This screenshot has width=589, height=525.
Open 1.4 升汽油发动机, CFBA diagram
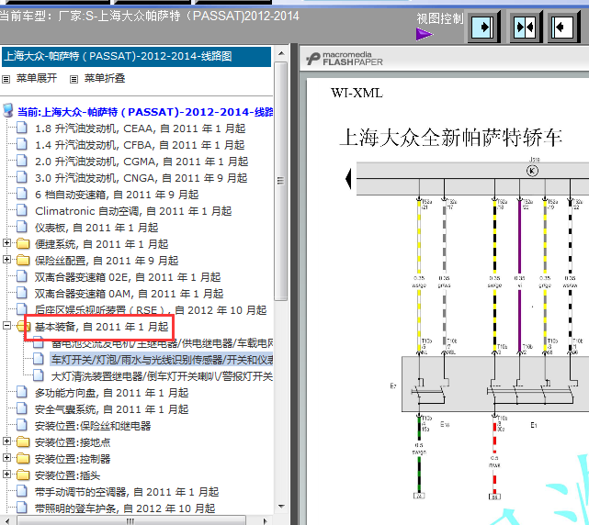point(140,145)
